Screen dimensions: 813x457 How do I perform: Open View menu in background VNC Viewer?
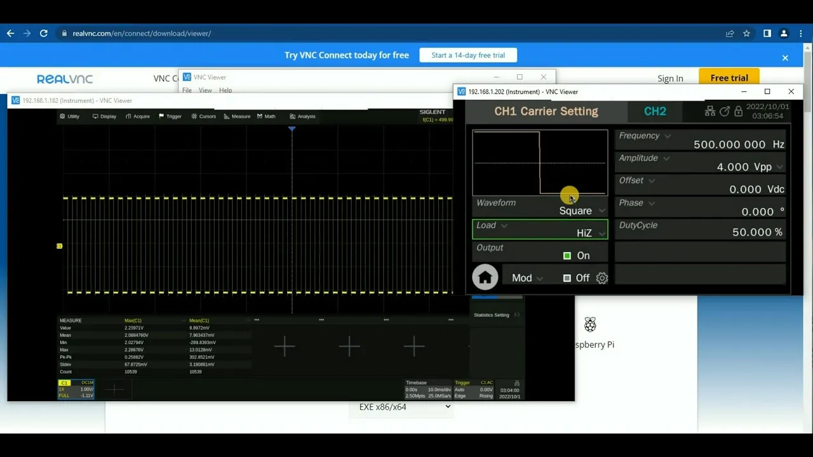(x=205, y=90)
